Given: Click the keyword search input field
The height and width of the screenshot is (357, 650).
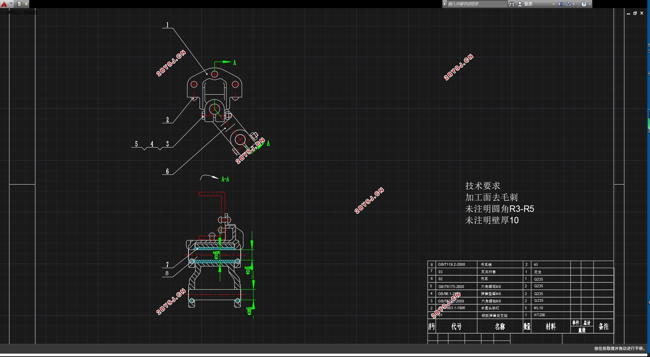Looking at the screenshot, I should pos(476,4).
